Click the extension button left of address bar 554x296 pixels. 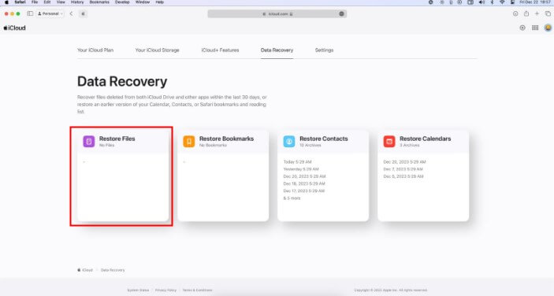click(83, 13)
